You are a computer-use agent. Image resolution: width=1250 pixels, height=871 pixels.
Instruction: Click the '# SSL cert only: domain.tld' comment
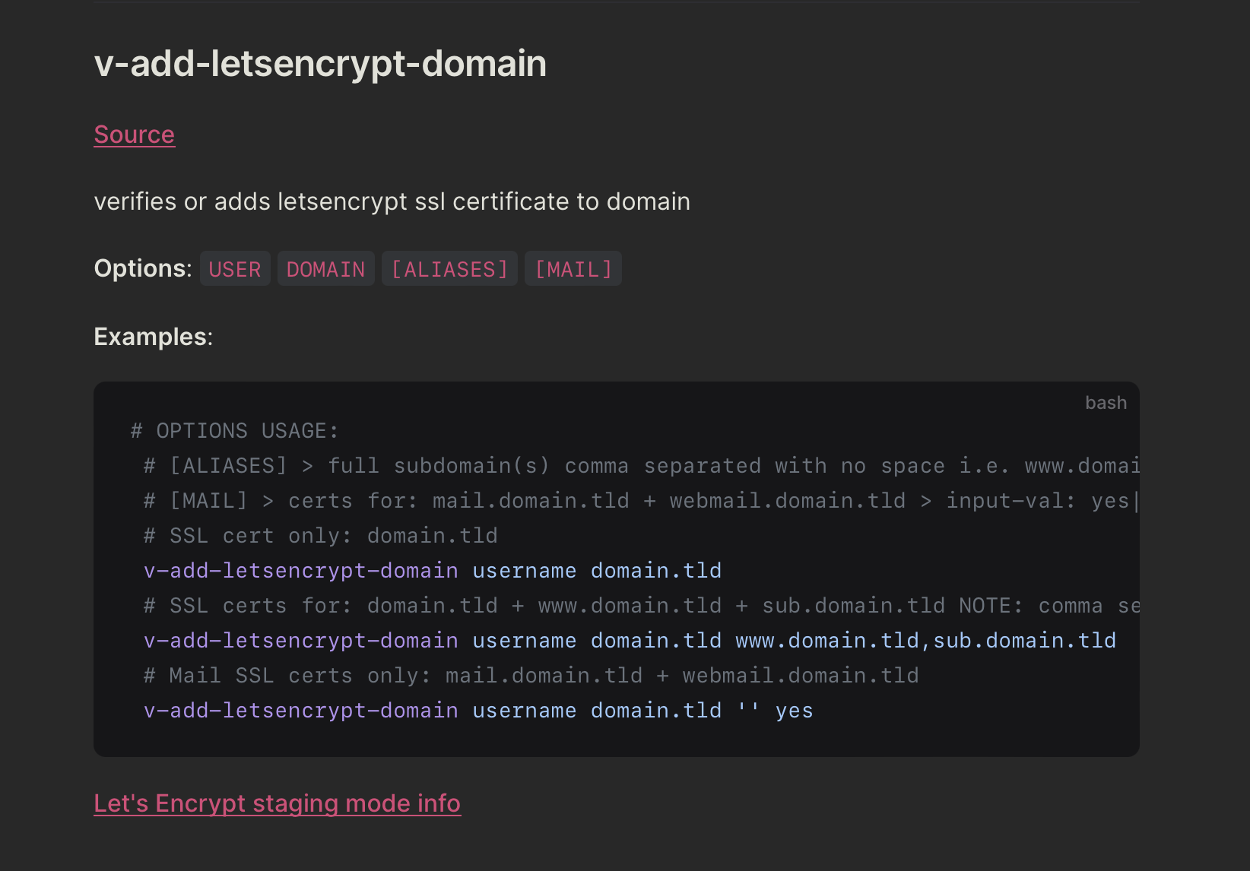coord(321,536)
